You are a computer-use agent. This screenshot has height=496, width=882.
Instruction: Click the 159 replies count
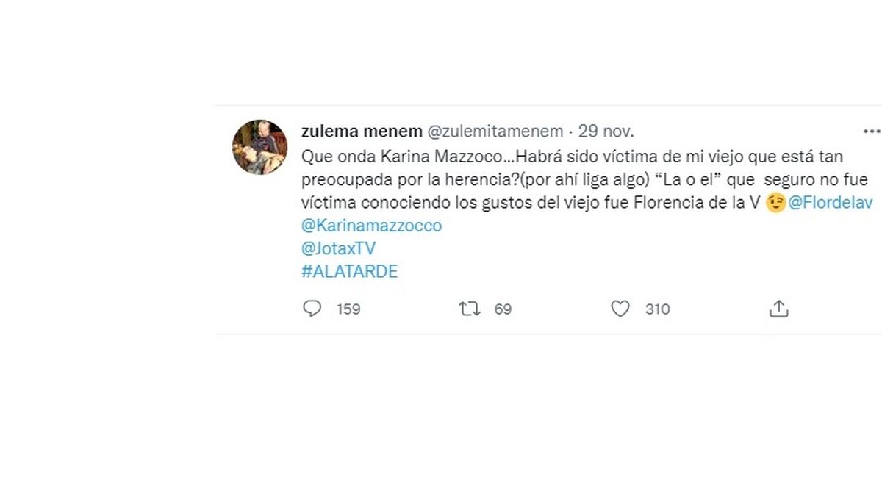tap(348, 309)
